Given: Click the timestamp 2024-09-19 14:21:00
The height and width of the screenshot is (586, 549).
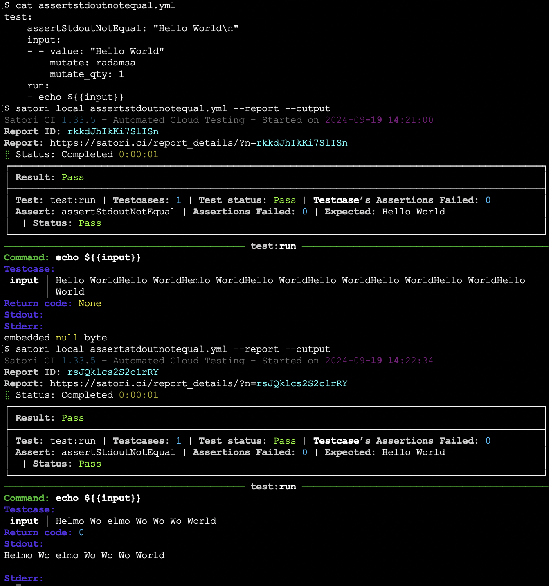Looking at the screenshot, I should (x=379, y=120).
